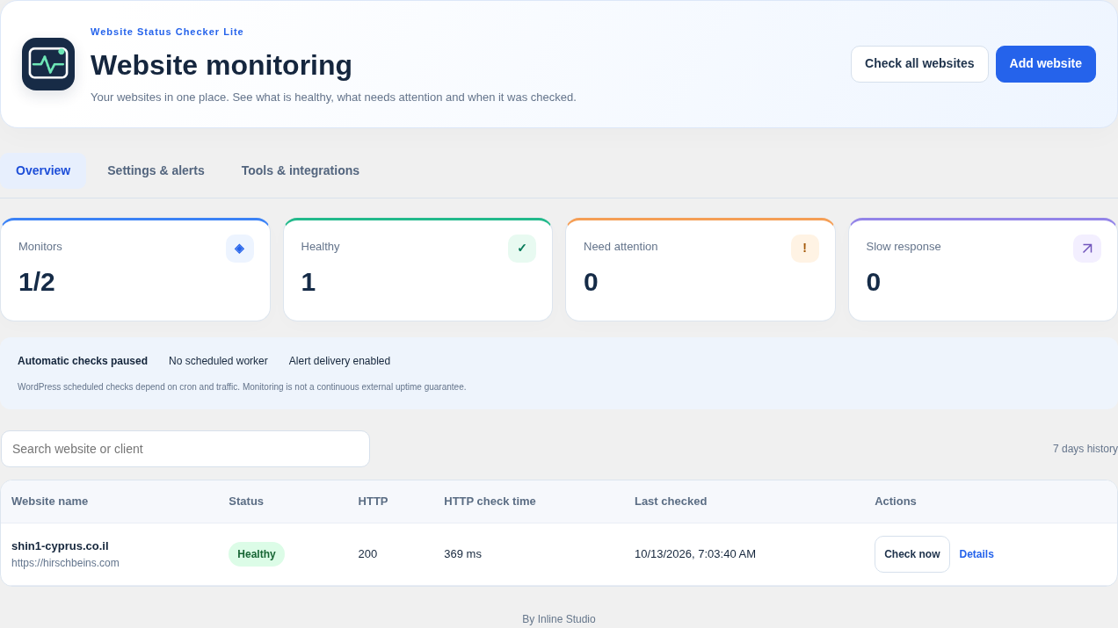Click the Website monitoring heading
Viewport: 1118px width, 628px height.
point(221,65)
